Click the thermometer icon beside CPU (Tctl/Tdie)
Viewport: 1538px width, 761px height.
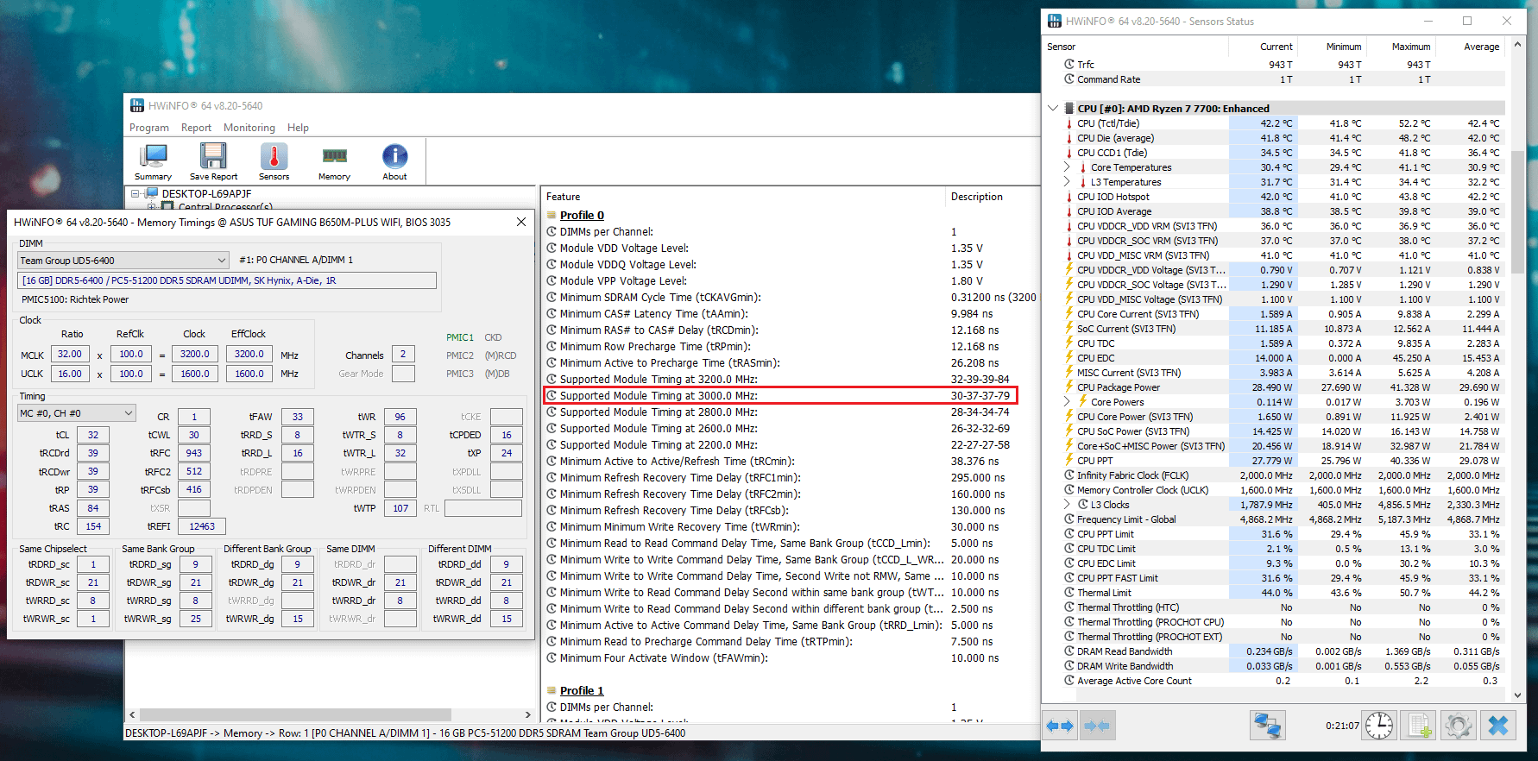(x=1069, y=123)
